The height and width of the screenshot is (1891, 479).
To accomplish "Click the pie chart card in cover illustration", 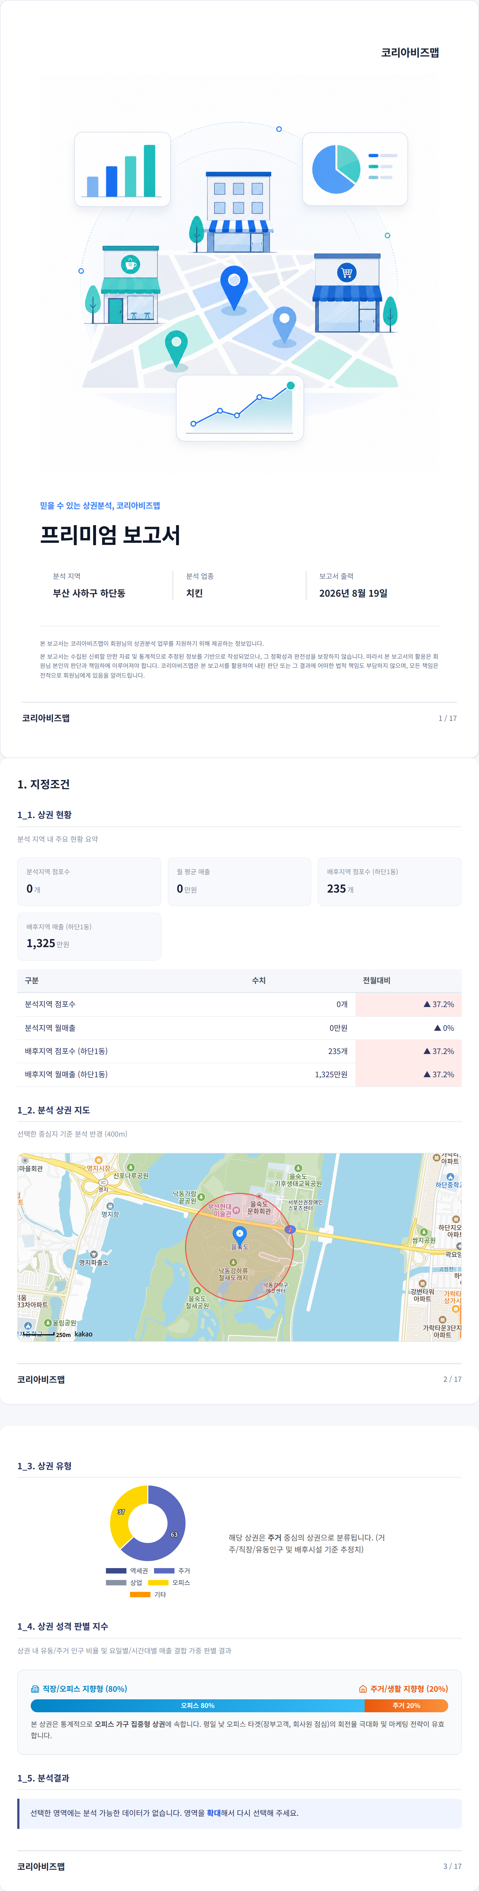I will 355,169.
